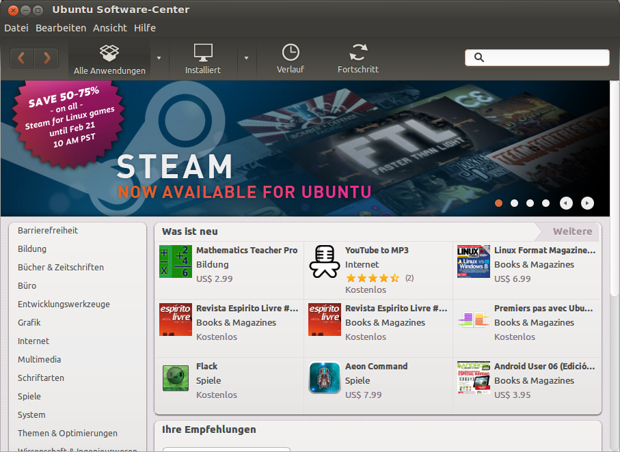
Task: Click Linux Format Magazine title text
Action: coord(545,251)
